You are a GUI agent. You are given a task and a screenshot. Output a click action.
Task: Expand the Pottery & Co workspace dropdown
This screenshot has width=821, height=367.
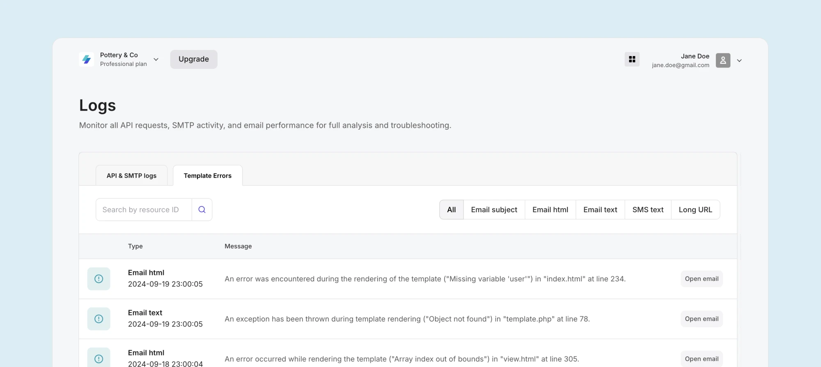(156, 59)
